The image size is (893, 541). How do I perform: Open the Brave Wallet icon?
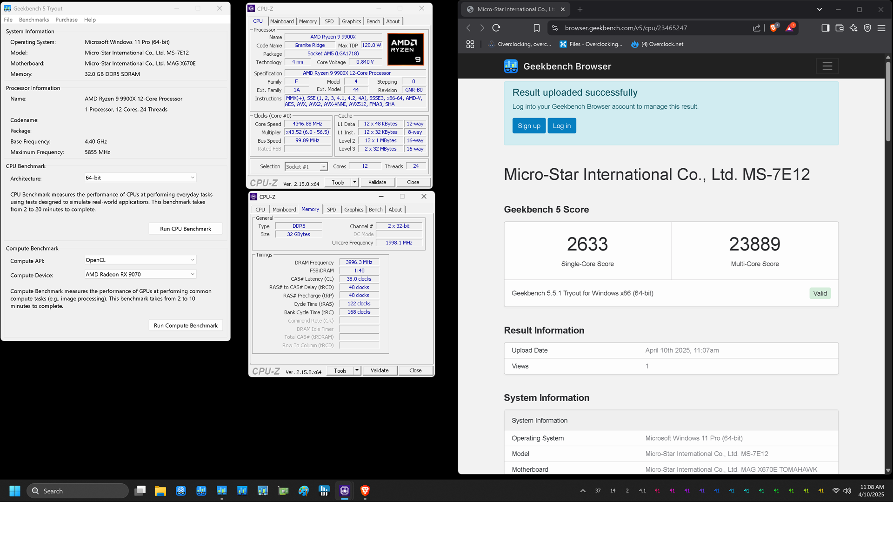[x=840, y=28]
